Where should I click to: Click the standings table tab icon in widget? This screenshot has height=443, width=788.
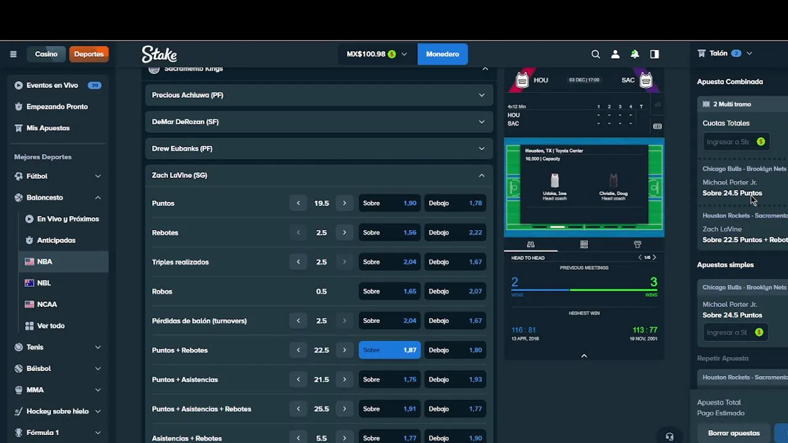point(584,245)
